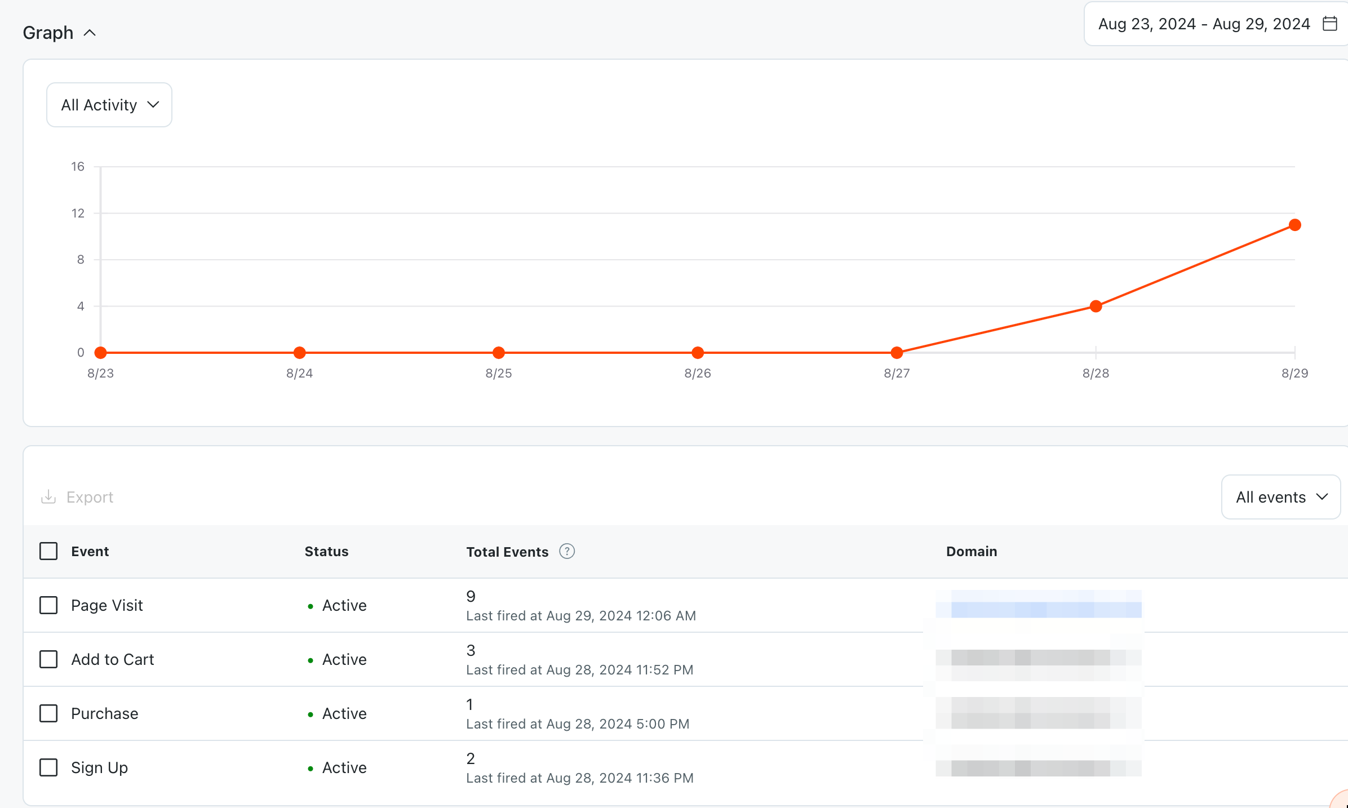Click the 8/27 data point on graph

coord(897,353)
